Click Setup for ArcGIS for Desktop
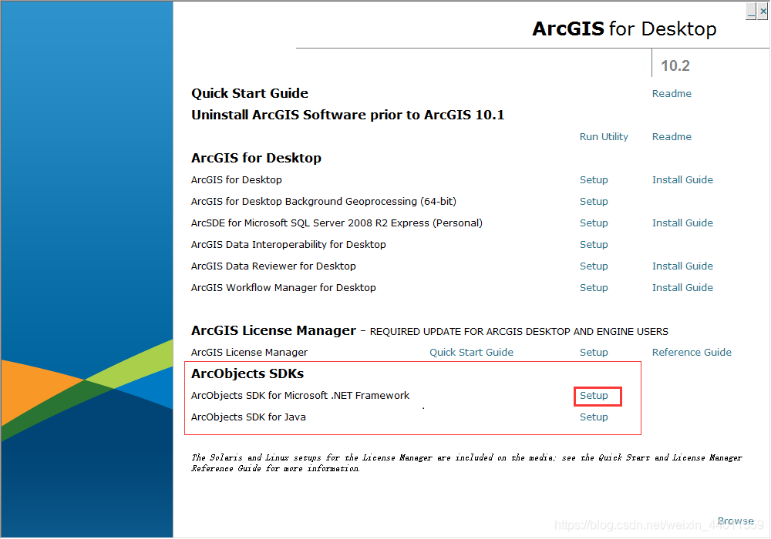Image resolution: width=771 pixels, height=539 pixels. (x=594, y=179)
